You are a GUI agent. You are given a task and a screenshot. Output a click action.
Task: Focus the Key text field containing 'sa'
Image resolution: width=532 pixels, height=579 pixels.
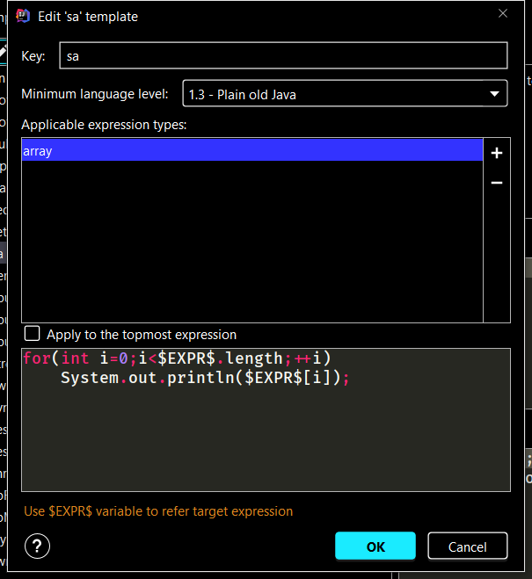(x=282, y=55)
